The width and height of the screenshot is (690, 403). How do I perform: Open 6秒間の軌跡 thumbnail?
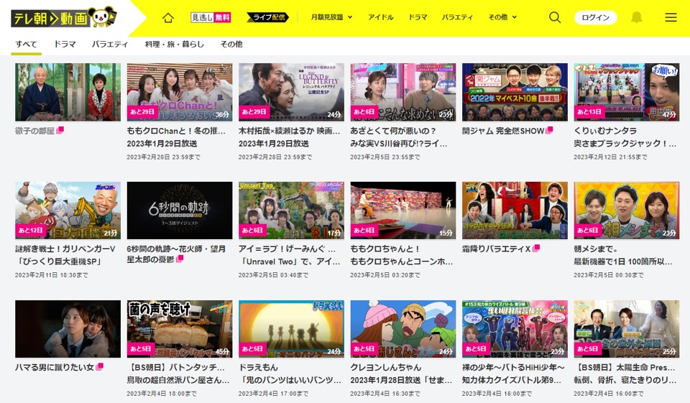click(180, 210)
